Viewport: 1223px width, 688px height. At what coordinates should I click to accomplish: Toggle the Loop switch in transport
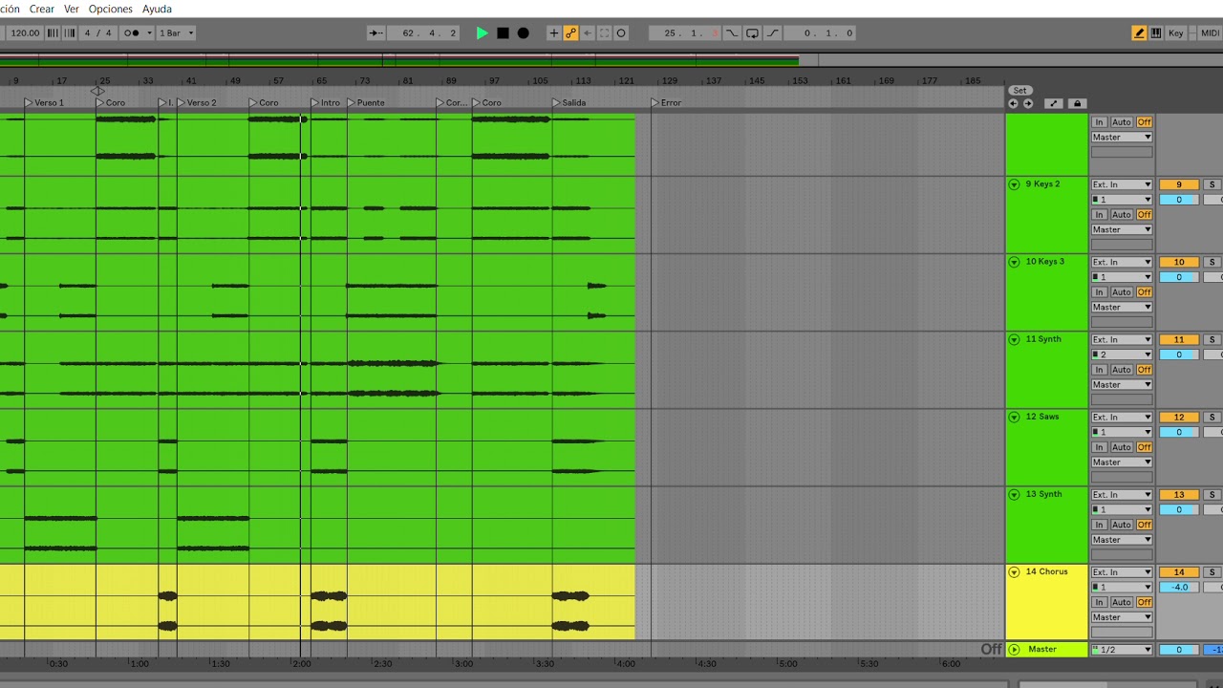point(752,32)
